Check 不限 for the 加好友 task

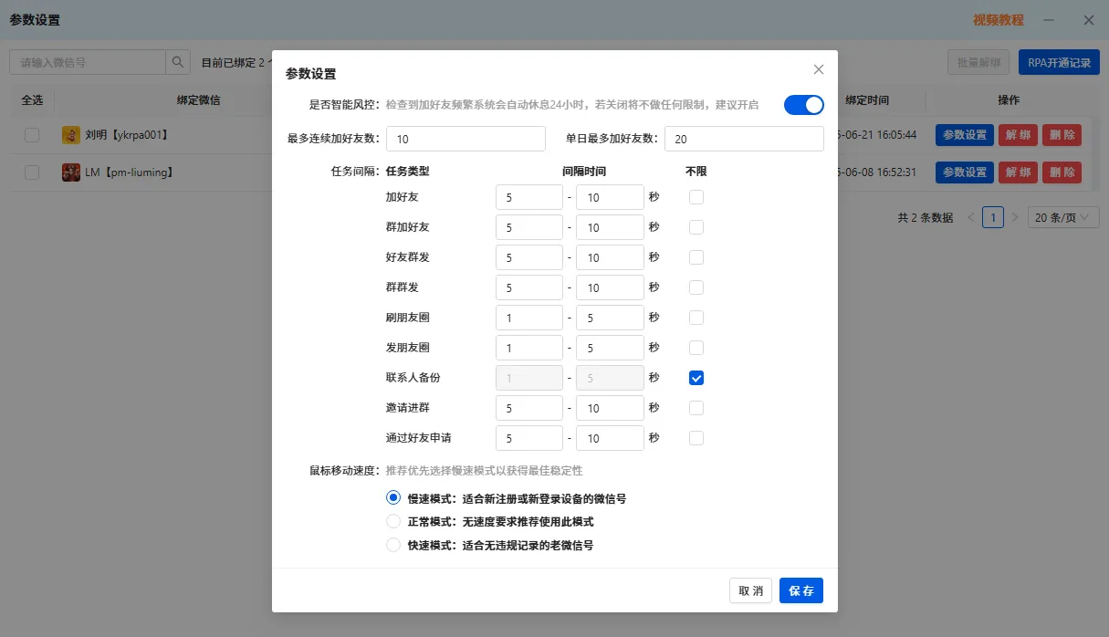(x=696, y=196)
